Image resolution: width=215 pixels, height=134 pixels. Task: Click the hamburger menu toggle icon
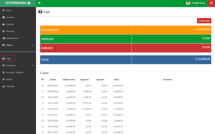pos(39,3)
